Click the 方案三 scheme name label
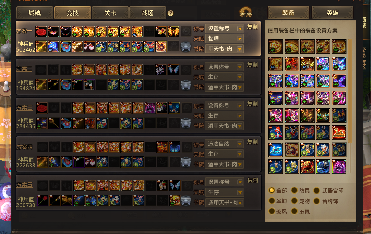The height and width of the screenshot is (234, 371). tap(24, 108)
